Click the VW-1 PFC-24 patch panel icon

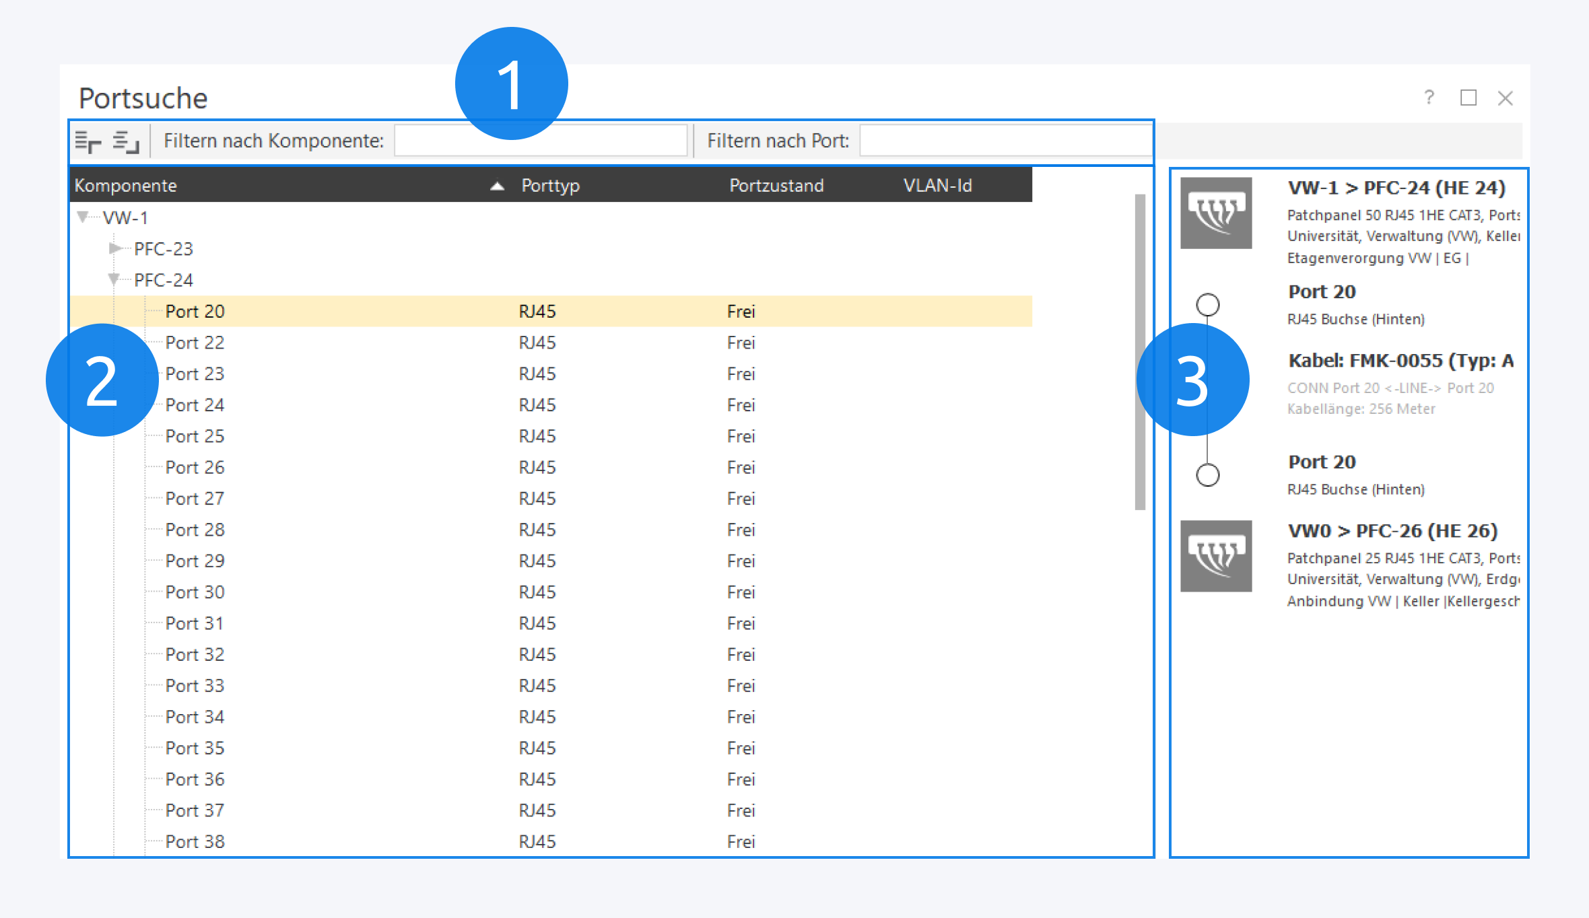click(x=1215, y=213)
